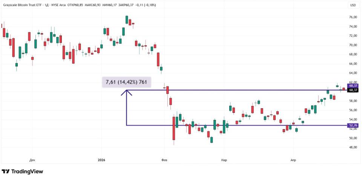Click the purple 60,37 price tag
The image size is (362, 177).
click(x=353, y=86)
